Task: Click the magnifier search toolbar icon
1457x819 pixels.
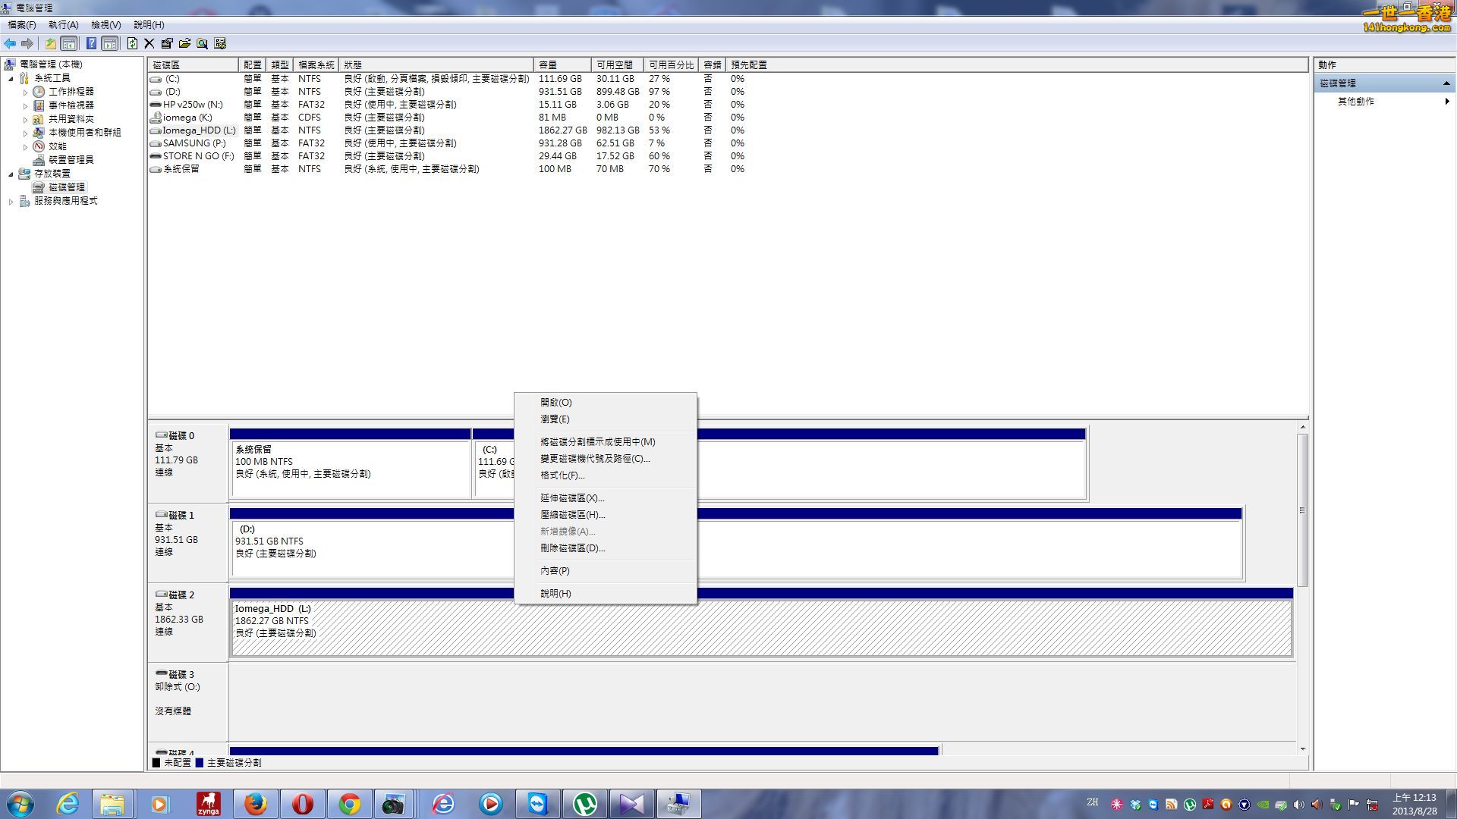Action: pyautogui.click(x=202, y=43)
